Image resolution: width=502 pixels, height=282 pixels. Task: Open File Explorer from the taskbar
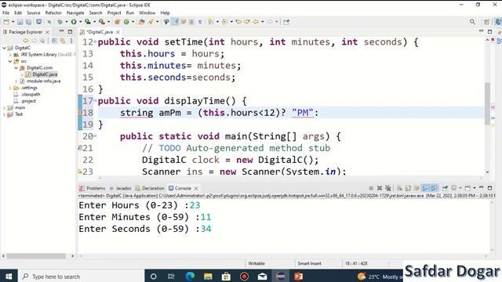pos(208,277)
